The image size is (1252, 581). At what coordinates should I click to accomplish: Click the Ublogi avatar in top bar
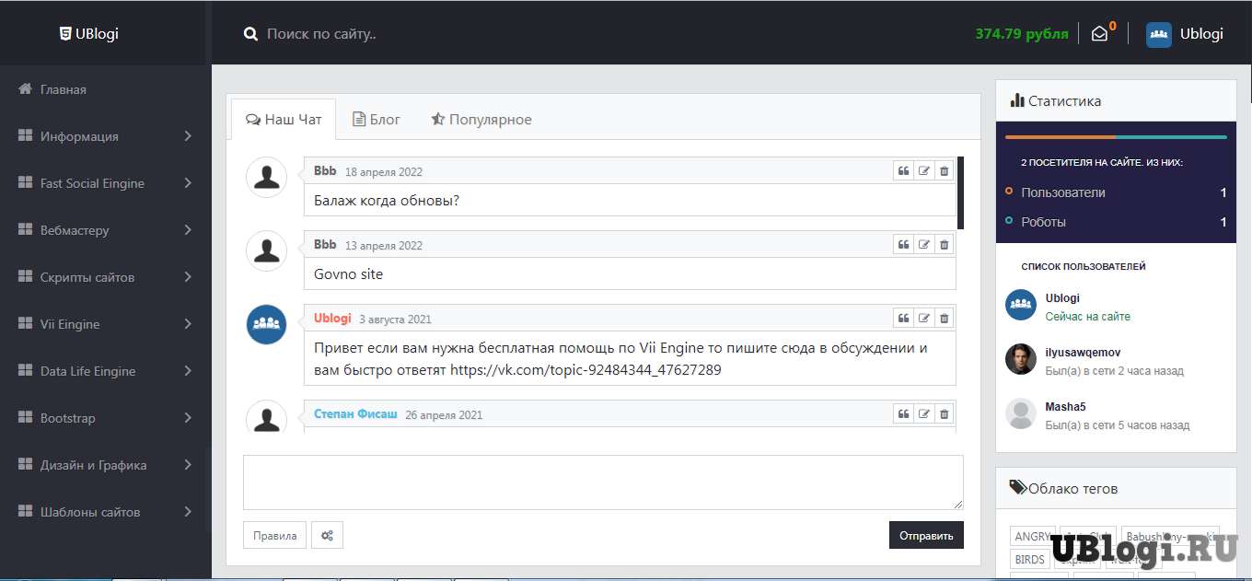coord(1158,34)
